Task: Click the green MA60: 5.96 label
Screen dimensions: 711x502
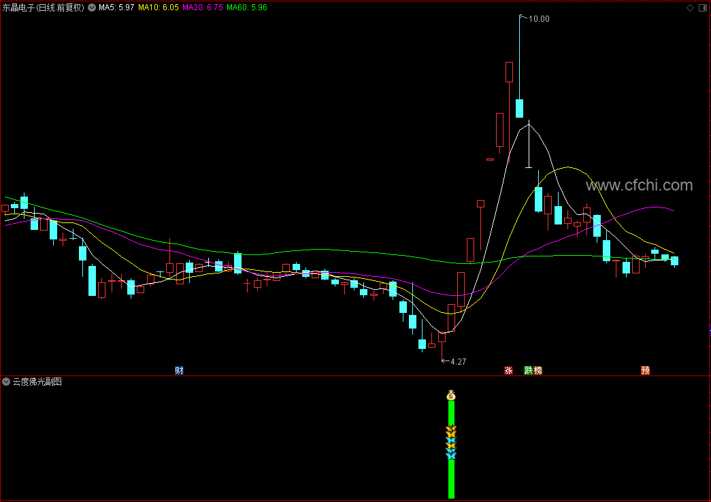Action: (247, 7)
